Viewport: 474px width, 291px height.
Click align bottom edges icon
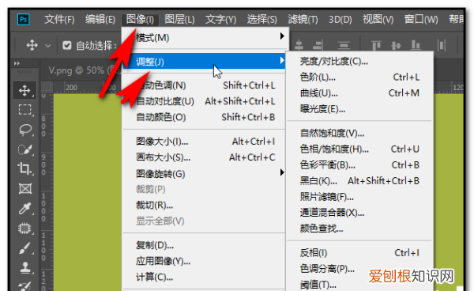point(416,46)
